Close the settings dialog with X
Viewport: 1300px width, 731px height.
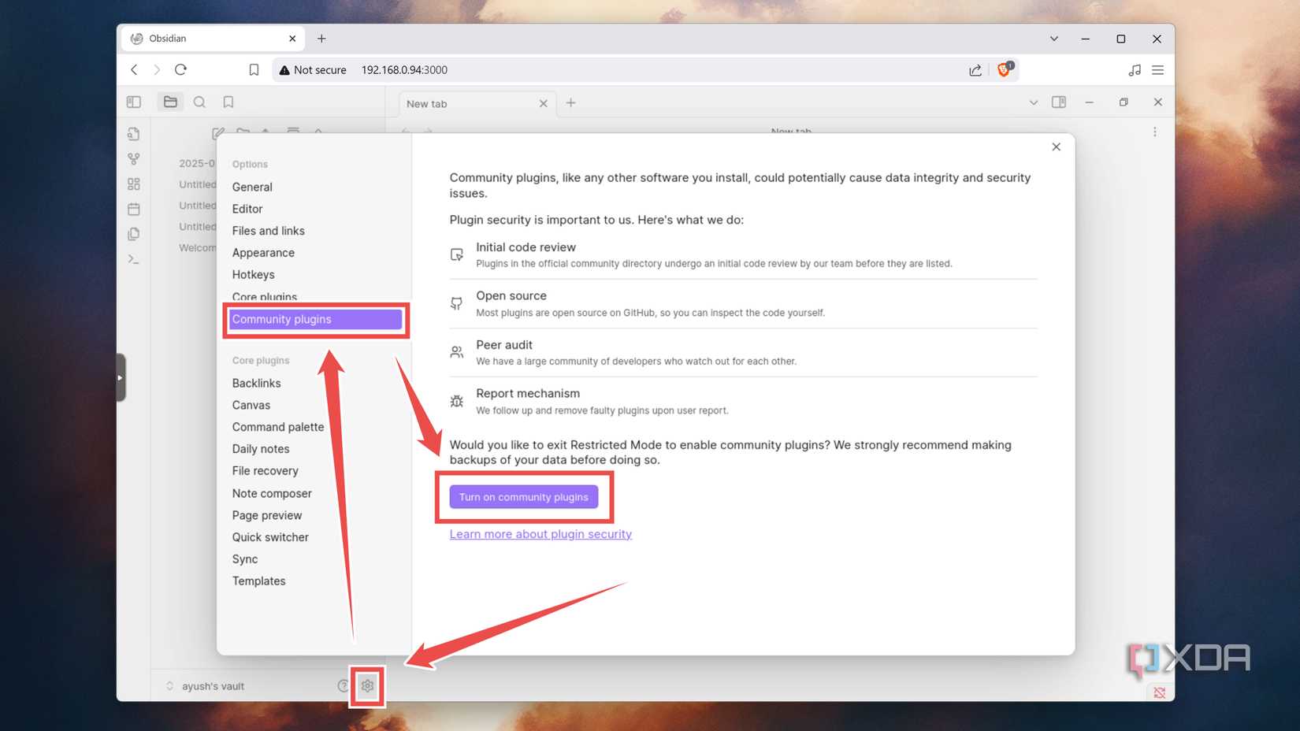coord(1057,147)
